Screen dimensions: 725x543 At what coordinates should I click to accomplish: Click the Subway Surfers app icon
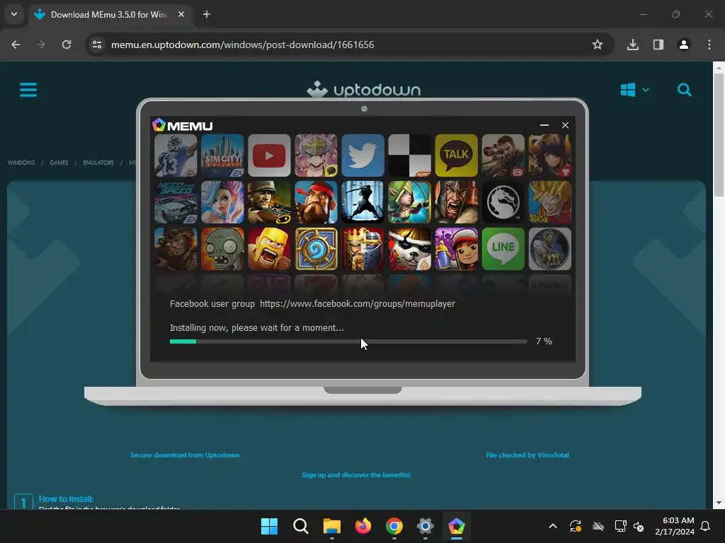[456, 249]
